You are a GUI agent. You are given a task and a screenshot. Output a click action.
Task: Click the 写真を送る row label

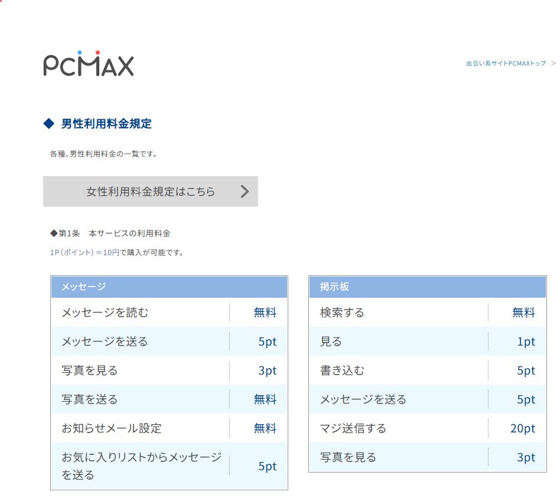[90, 399]
